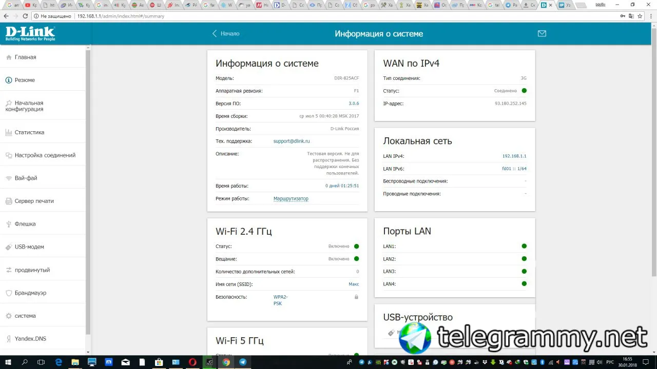
Task: Click the D-Link logo
Action: [x=30, y=34]
